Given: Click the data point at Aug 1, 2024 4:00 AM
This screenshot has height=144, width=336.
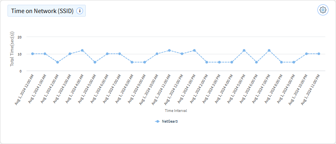Looking at the screenshot, I should pos(82,50).
